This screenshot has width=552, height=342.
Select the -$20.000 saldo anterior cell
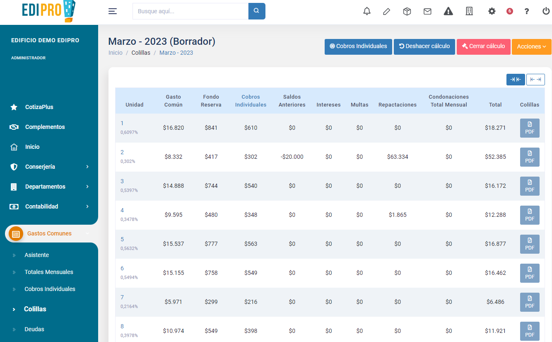click(x=292, y=157)
